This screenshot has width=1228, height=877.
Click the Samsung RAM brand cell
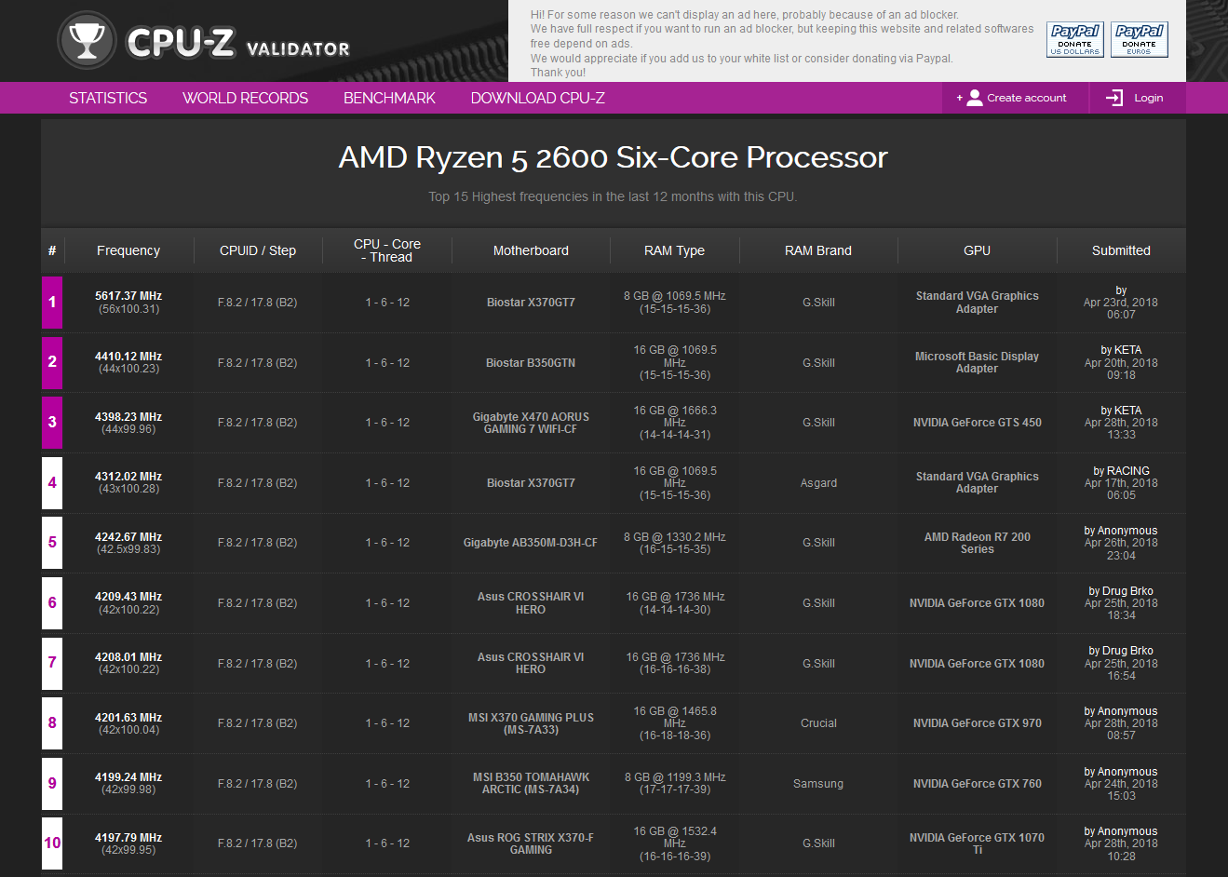tap(818, 784)
